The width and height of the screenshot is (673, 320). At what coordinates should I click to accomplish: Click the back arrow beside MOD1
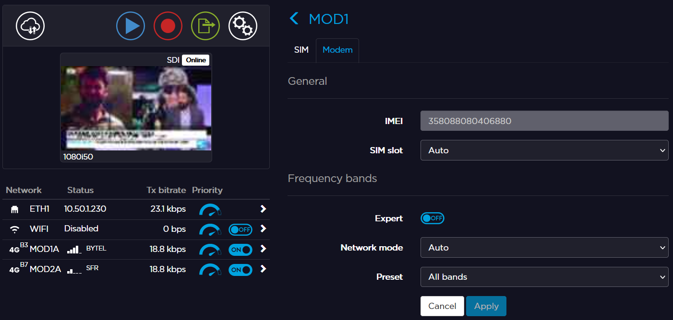[294, 19]
